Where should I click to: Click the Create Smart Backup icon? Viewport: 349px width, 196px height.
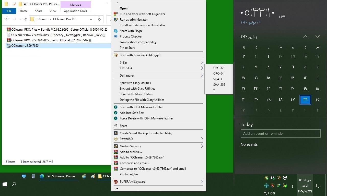point(116,133)
